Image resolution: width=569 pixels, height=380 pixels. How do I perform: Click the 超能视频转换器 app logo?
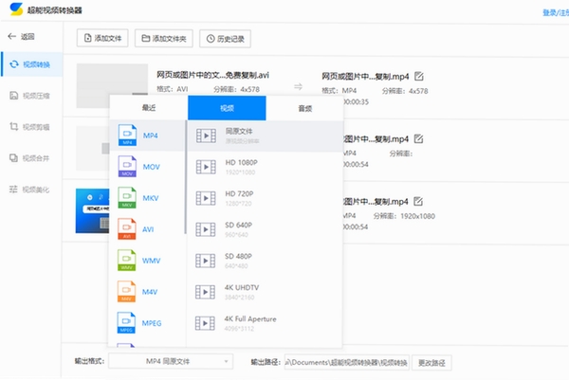point(16,9)
